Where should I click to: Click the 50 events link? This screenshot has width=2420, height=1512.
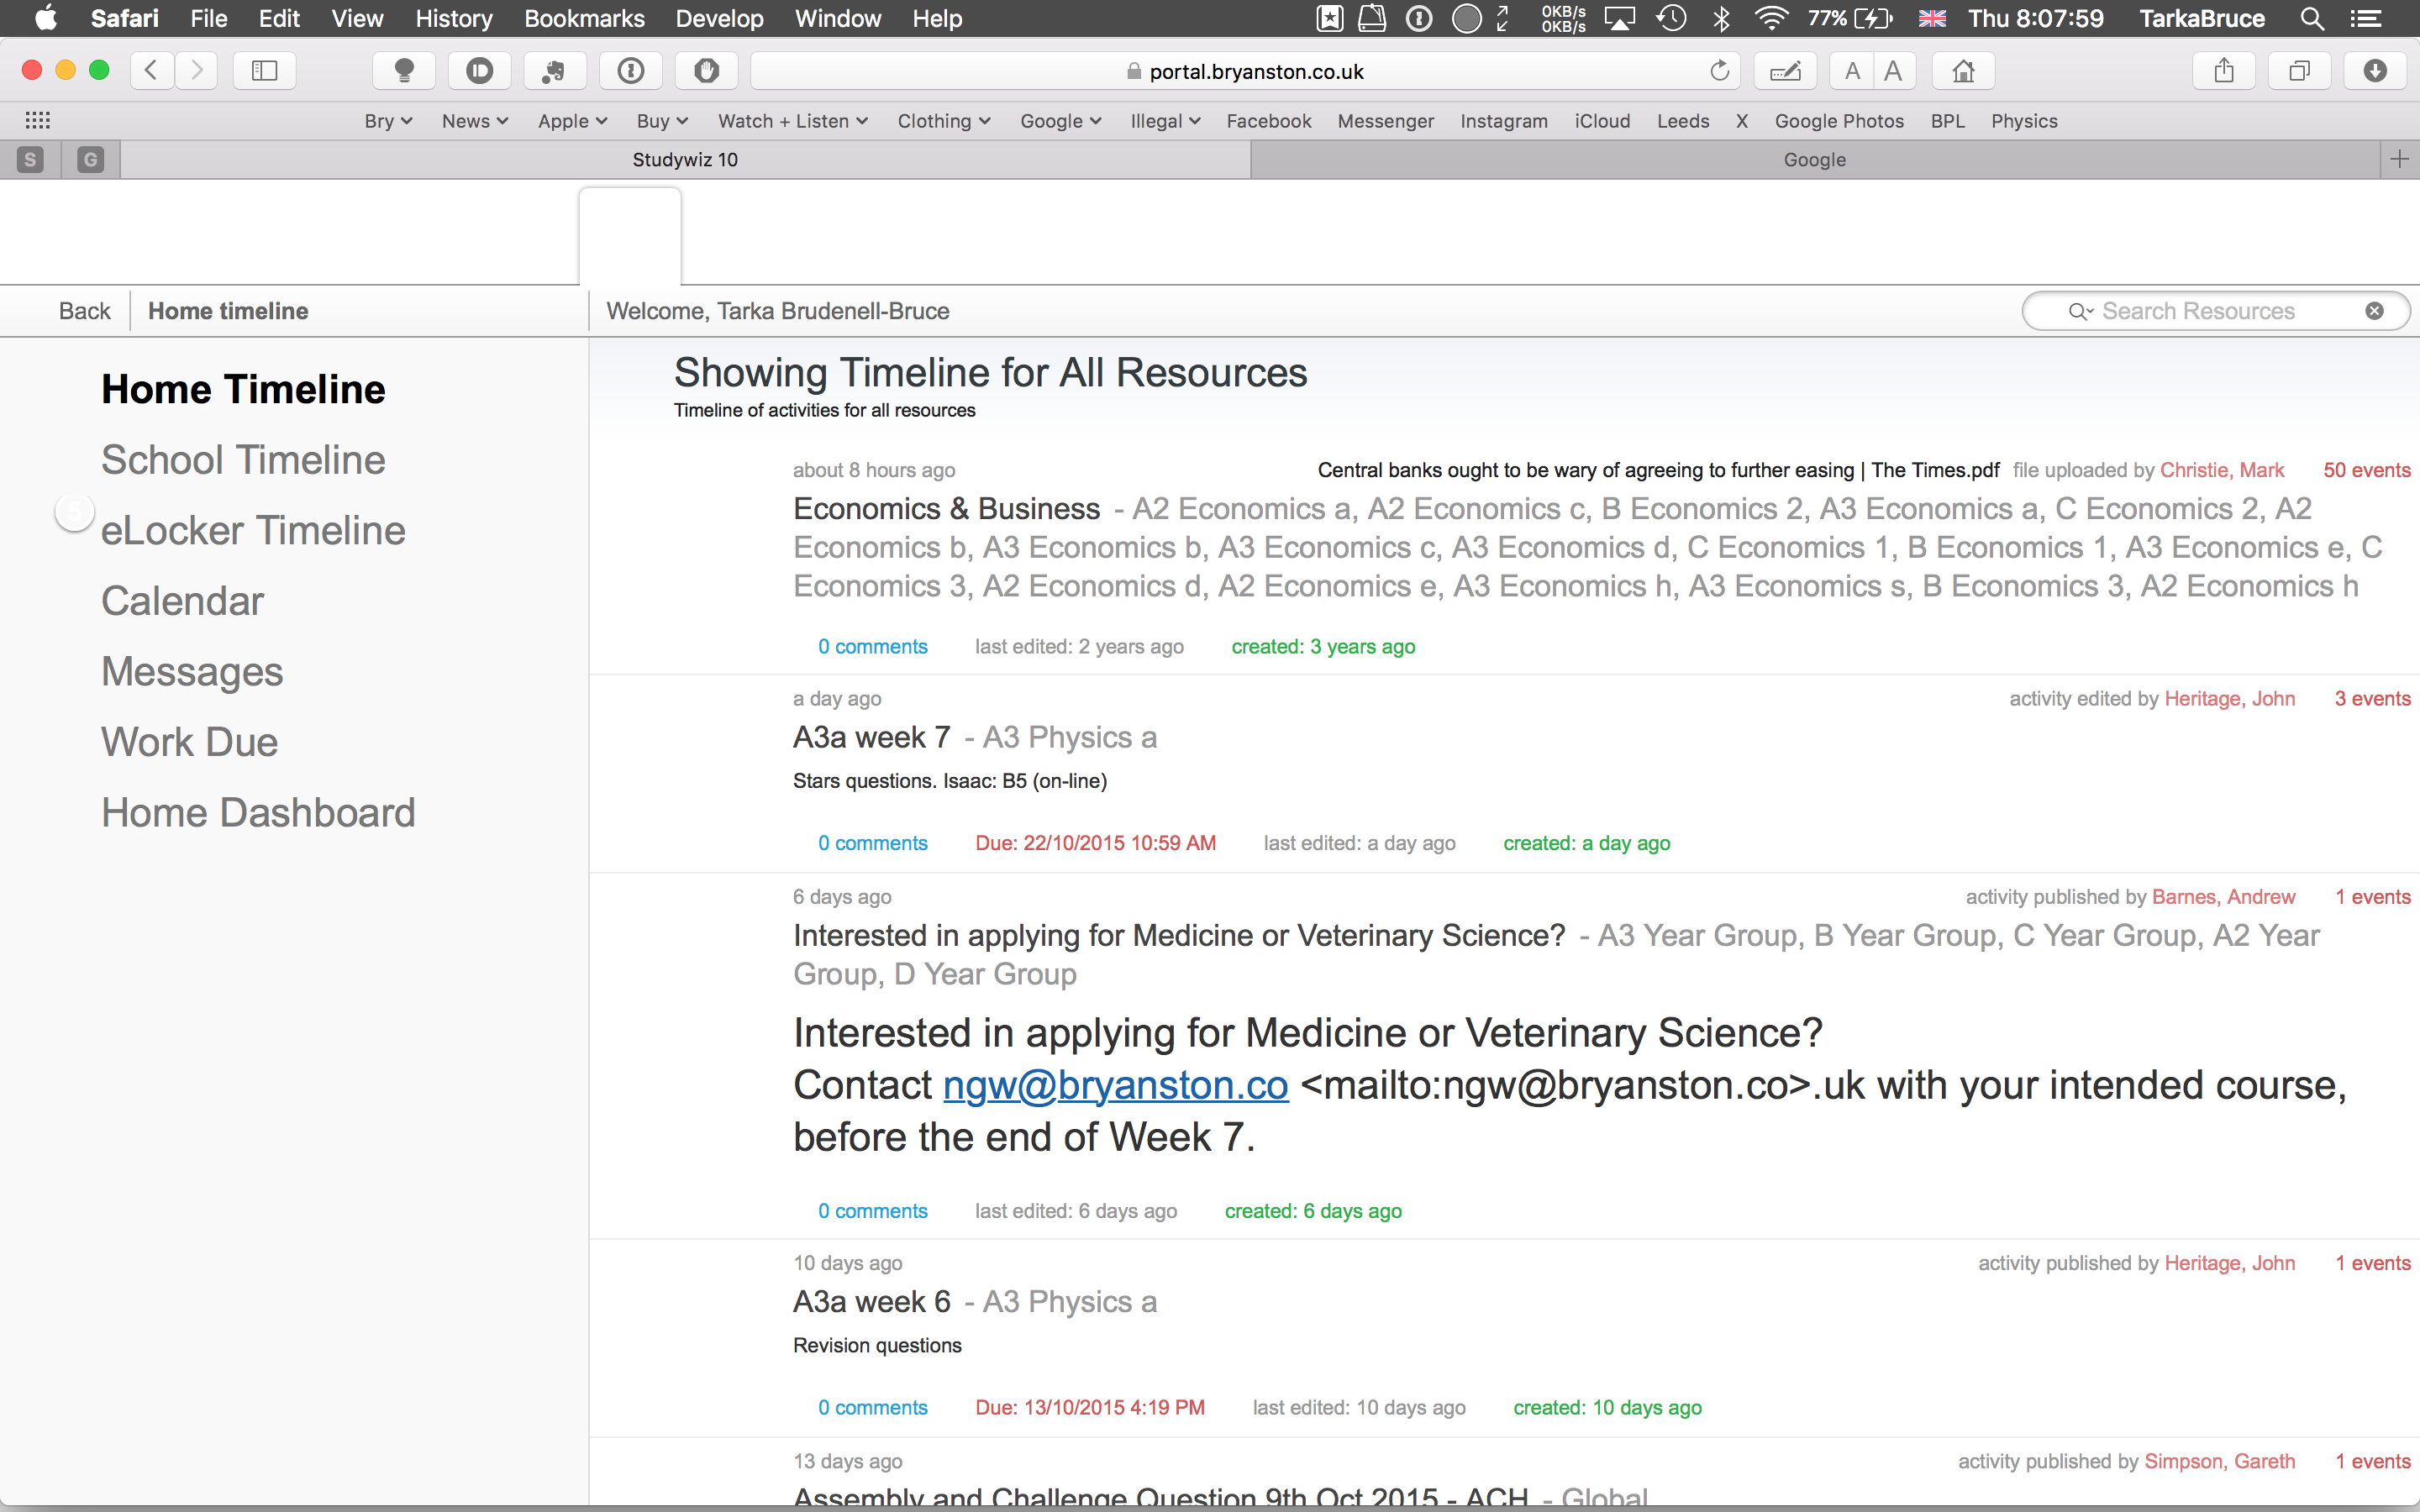point(2366,470)
